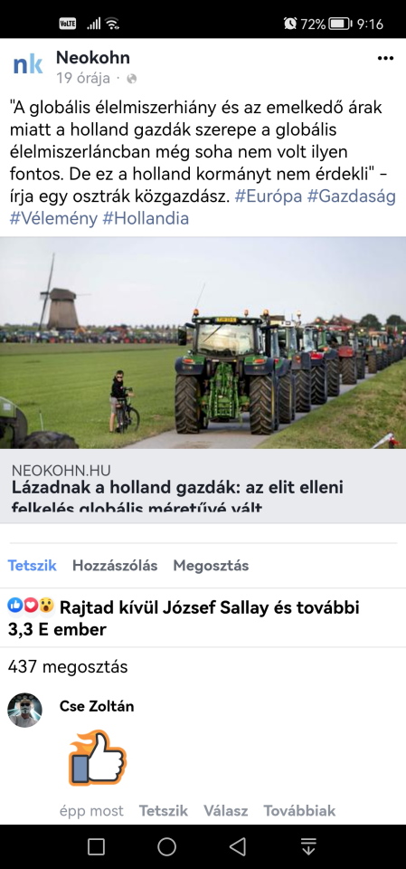Toggle Tetszik like on the post

click(33, 565)
